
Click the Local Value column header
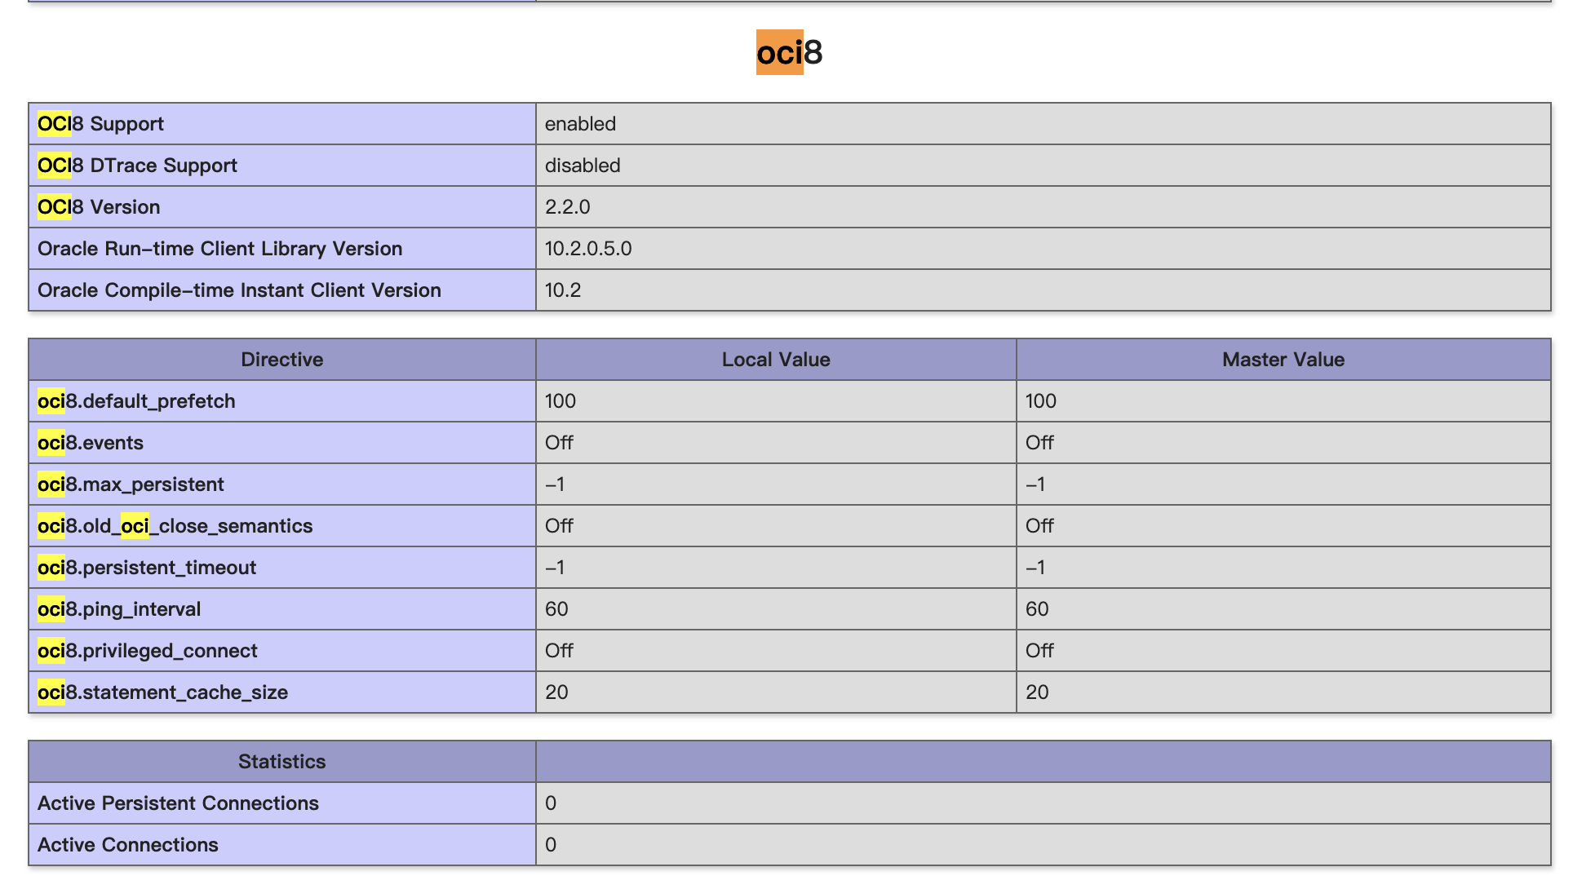pyautogui.click(x=775, y=360)
